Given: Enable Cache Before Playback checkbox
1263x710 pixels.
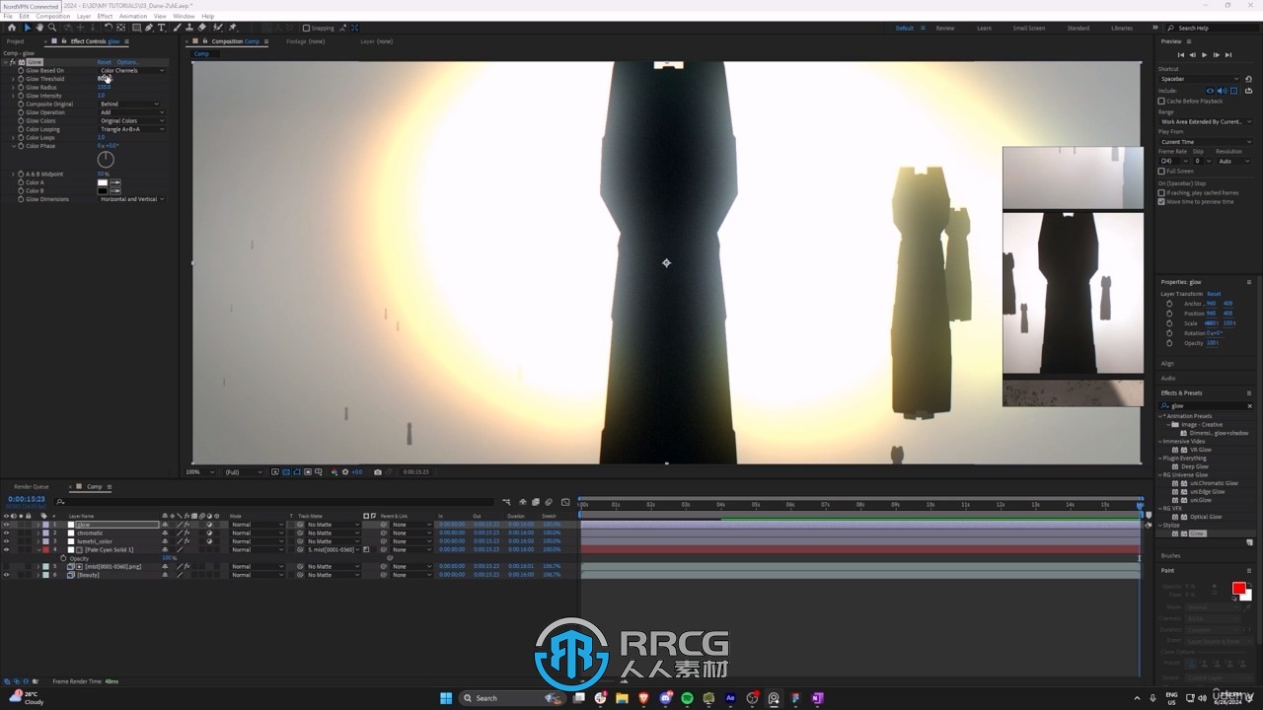Looking at the screenshot, I should 1161,102.
